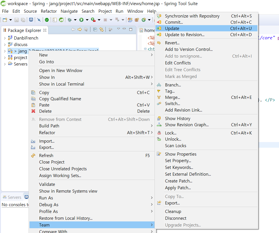Select Copy in context menu
Viewport: 279px width, 233px height.
pyautogui.click(x=92, y=92)
